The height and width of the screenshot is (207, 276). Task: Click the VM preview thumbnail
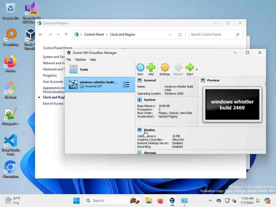pos(232,104)
